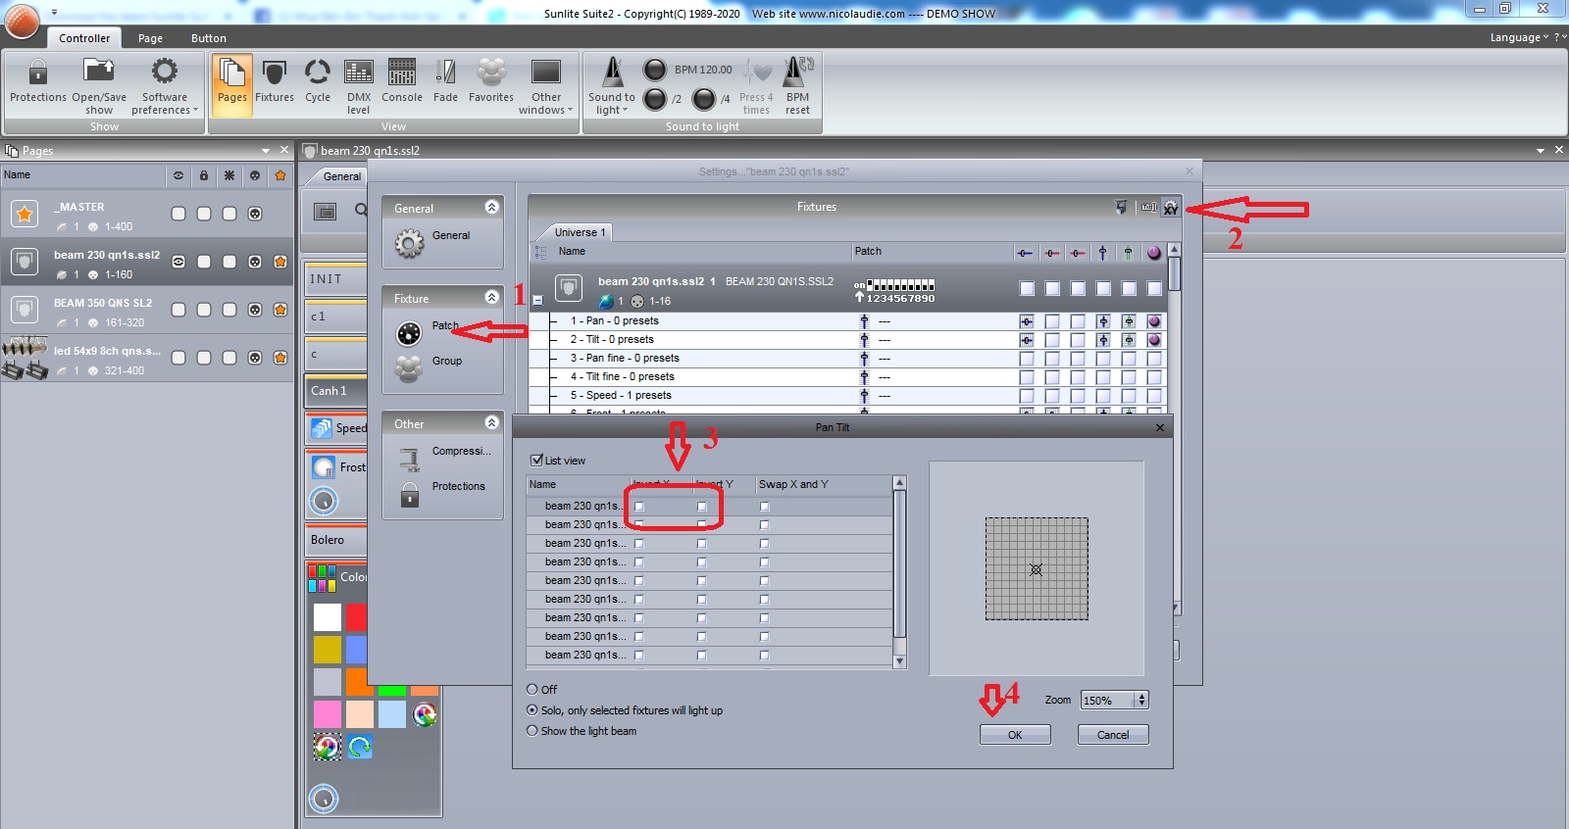
Task: Collapse the Fixture settings section
Action: [492, 298]
